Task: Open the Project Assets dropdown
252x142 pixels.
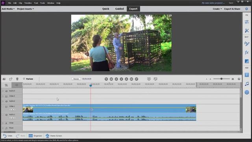Action: click(25, 9)
